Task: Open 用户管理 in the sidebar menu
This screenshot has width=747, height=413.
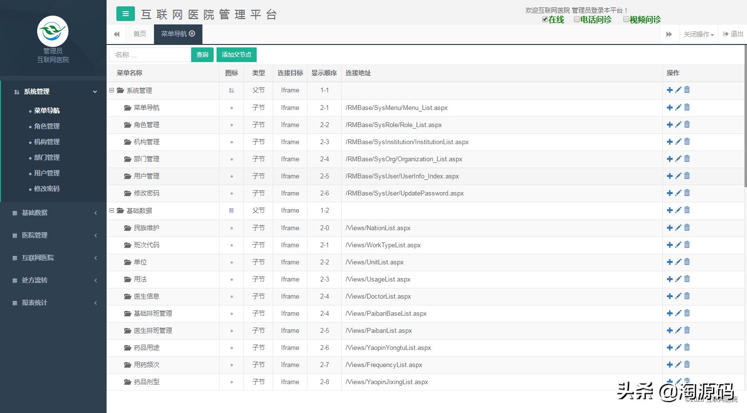Action: pyautogui.click(x=47, y=173)
